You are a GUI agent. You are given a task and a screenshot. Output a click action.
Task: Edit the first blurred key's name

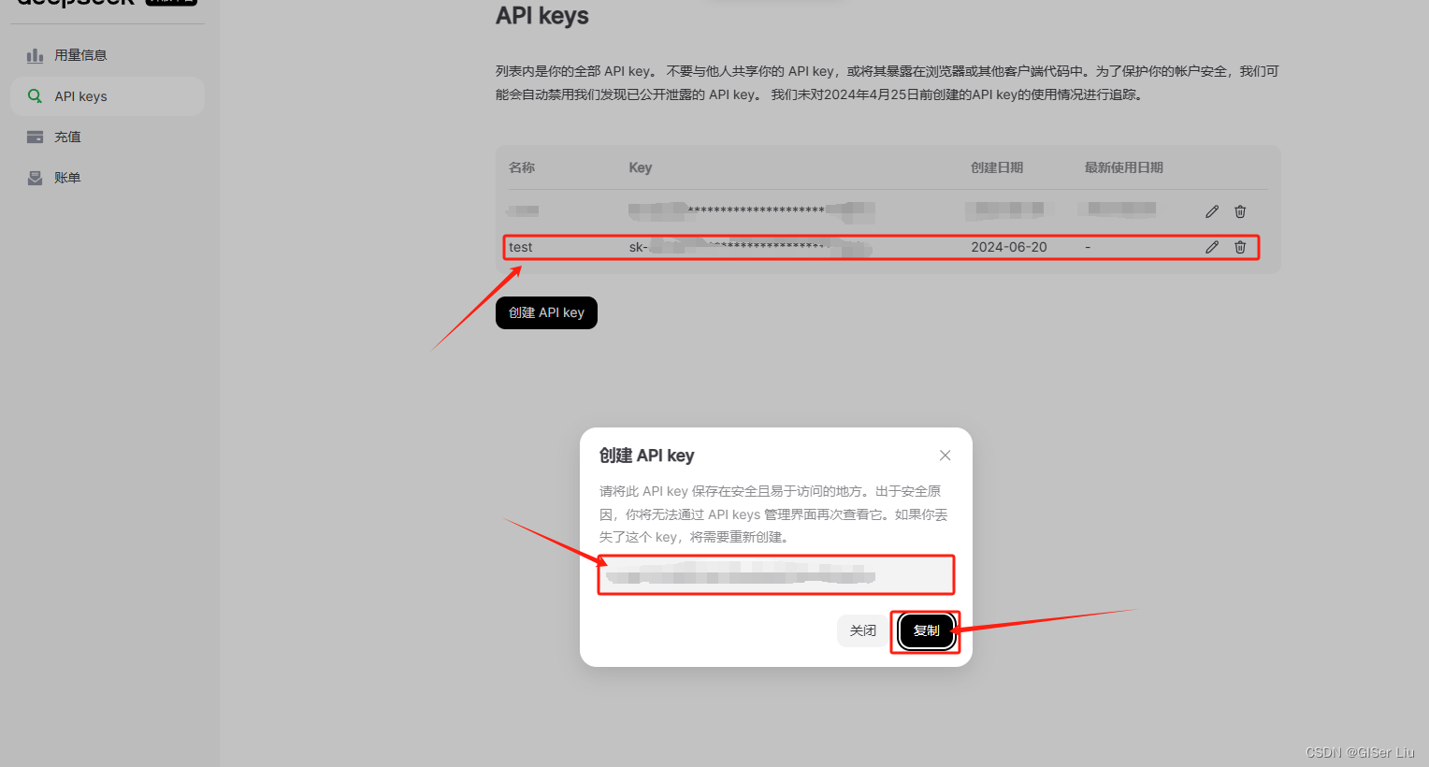click(1212, 211)
